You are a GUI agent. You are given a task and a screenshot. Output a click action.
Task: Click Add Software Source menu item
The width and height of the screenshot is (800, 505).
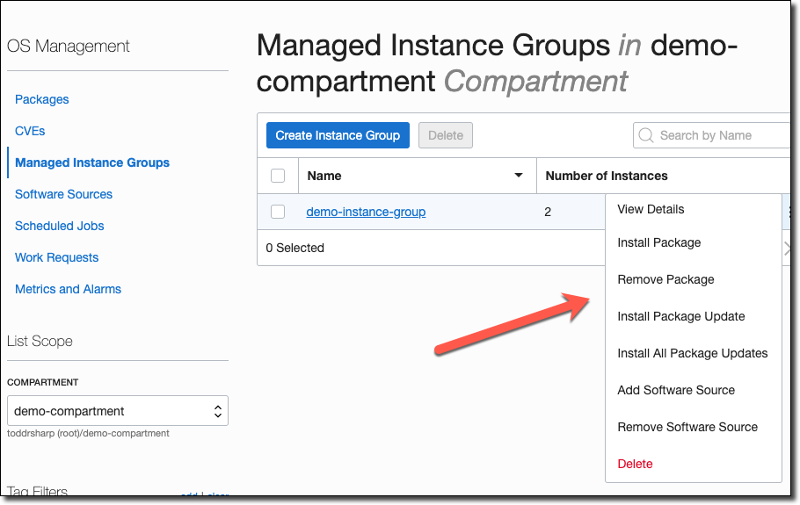[675, 390]
